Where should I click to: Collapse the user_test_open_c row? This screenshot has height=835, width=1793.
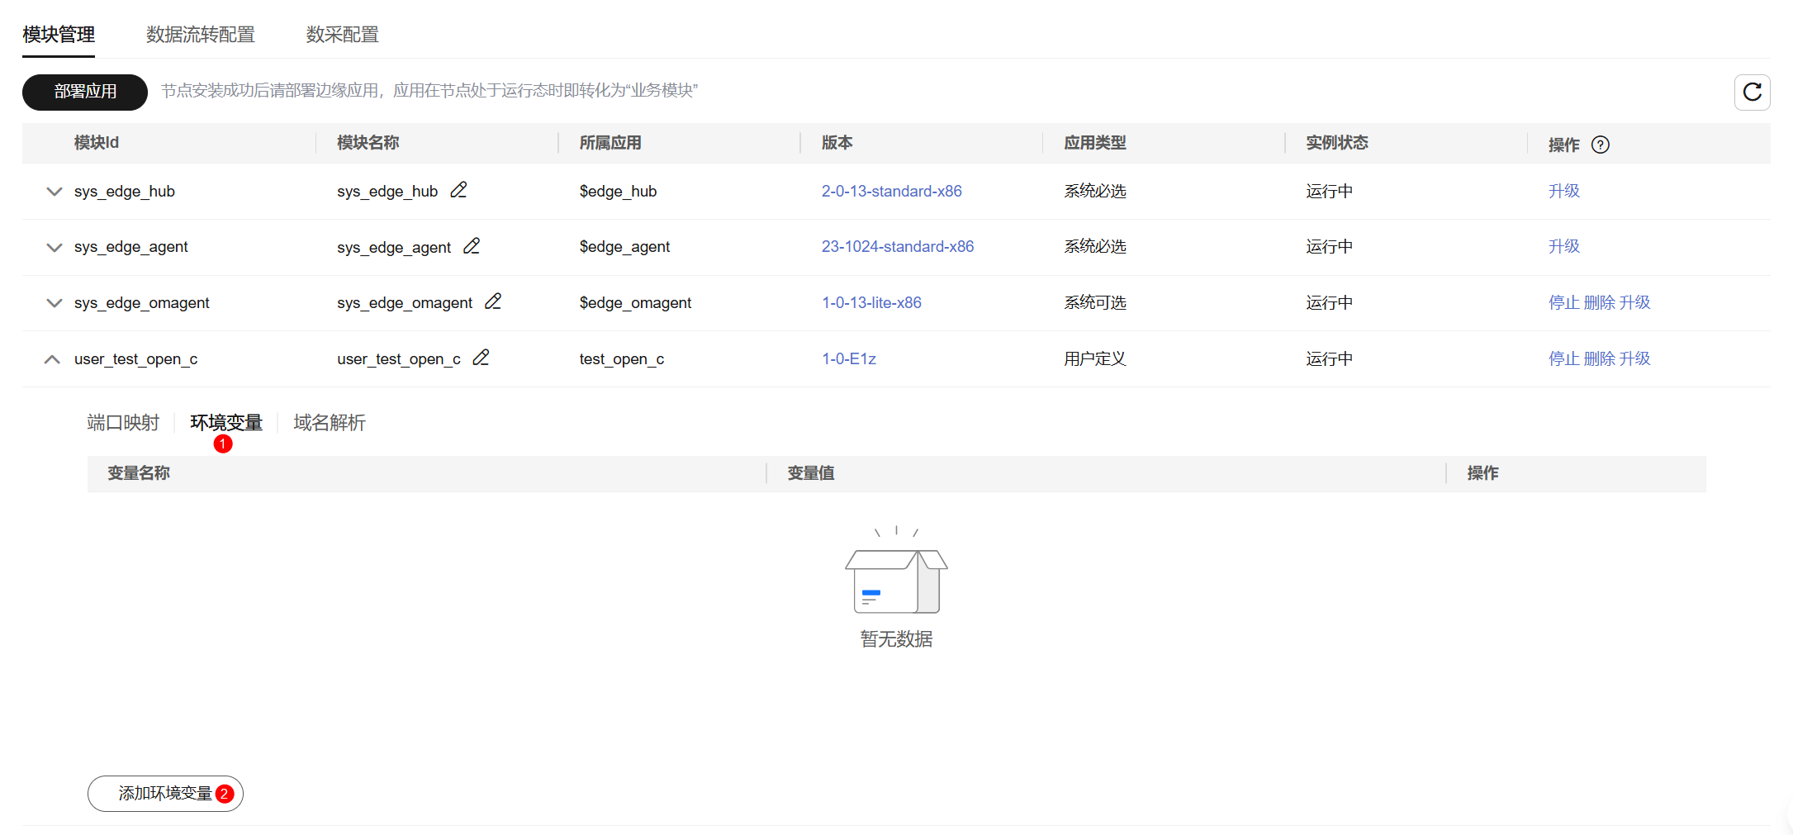pyautogui.click(x=52, y=359)
